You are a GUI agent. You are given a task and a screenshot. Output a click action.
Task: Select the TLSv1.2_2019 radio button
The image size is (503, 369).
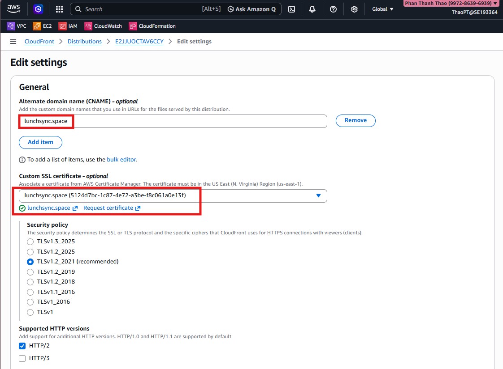point(30,272)
